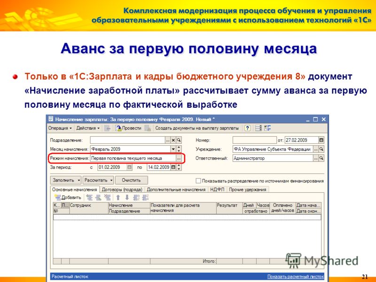The image size is (376, 282).
Task: Click the list settings icon beside help
Action: [x=258, y=128]
